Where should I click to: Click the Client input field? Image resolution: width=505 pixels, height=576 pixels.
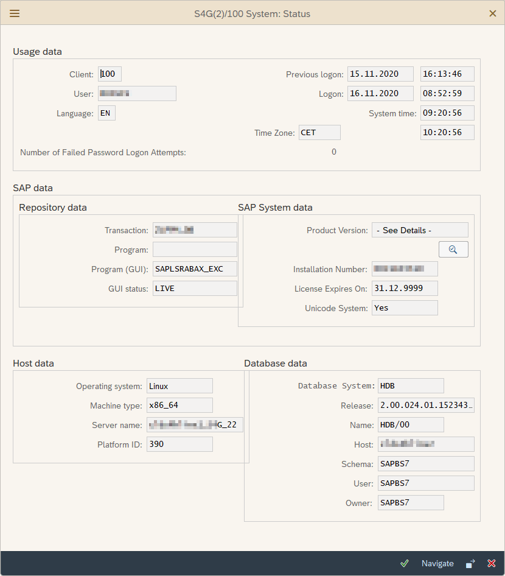pos(110,74)
